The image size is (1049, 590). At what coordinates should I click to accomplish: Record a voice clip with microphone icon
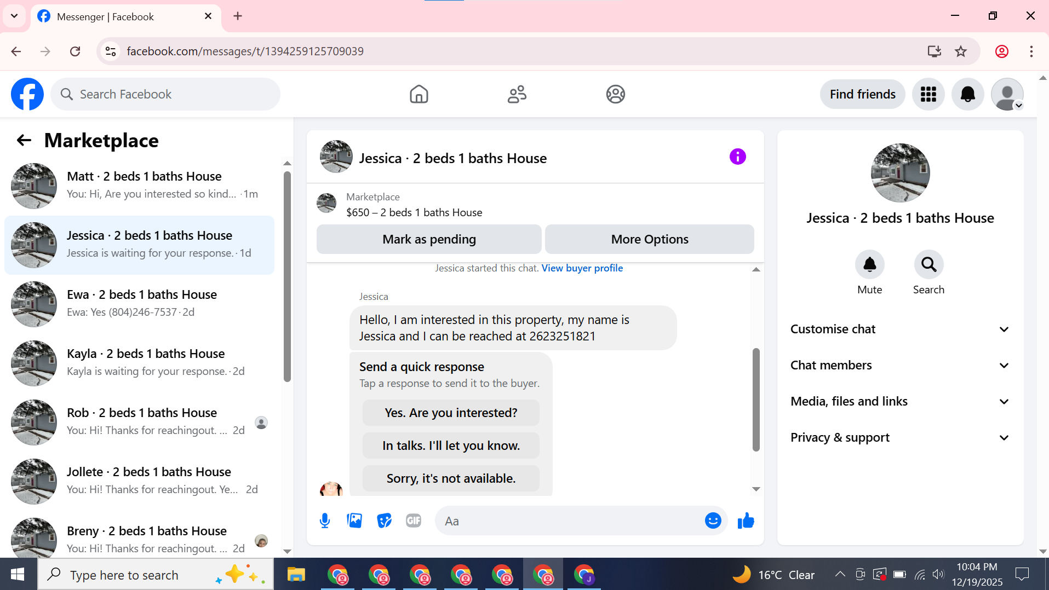tap(325, 521)
